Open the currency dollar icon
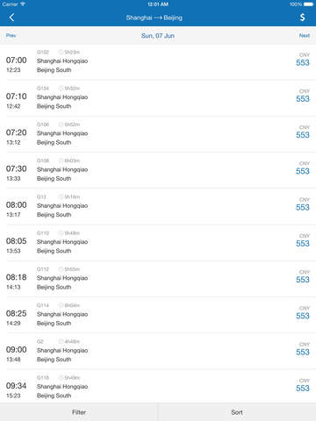316x421 pixels. tap(303, 18)
